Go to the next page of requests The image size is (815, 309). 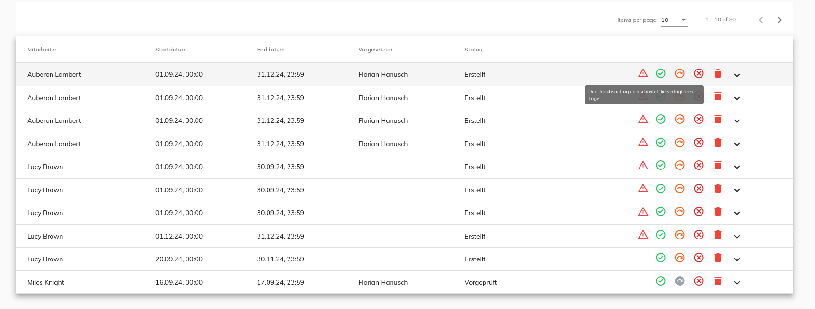tap(780, 20)
